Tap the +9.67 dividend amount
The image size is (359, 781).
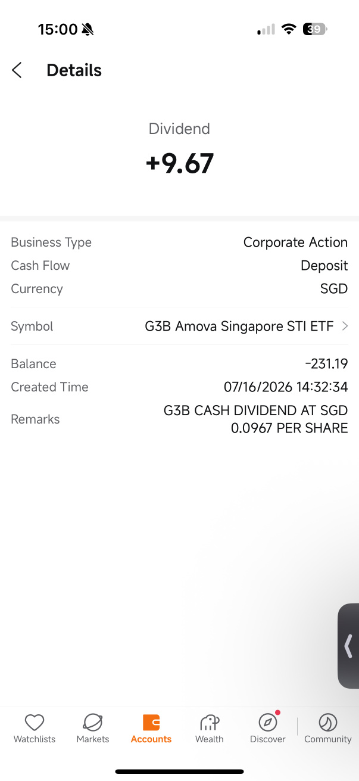click(x=179, y=163)
